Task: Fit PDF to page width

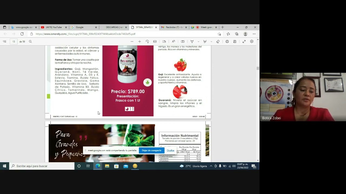Action: coord(155,41)
